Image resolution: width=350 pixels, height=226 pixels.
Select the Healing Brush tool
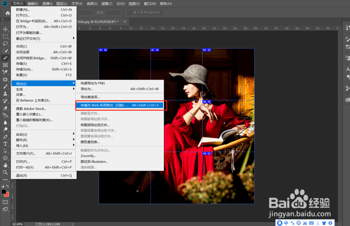(5, 79)
